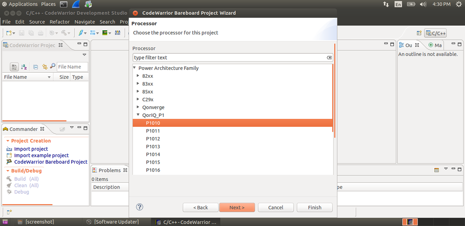This screenshot has height=226, width=465.
Task: Expand the 85xx processor group
Action: [138, 91]
